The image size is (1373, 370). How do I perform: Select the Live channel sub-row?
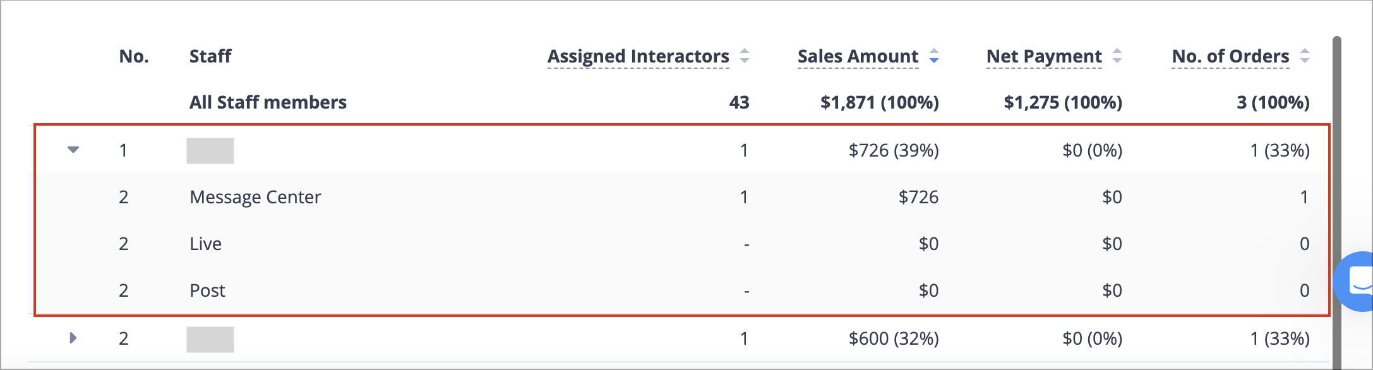[682, 244]
